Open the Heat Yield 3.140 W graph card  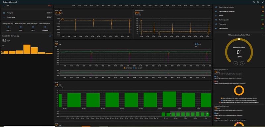tap(93, 24)
